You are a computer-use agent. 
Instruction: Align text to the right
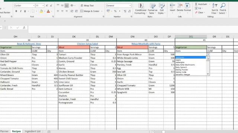67,11
